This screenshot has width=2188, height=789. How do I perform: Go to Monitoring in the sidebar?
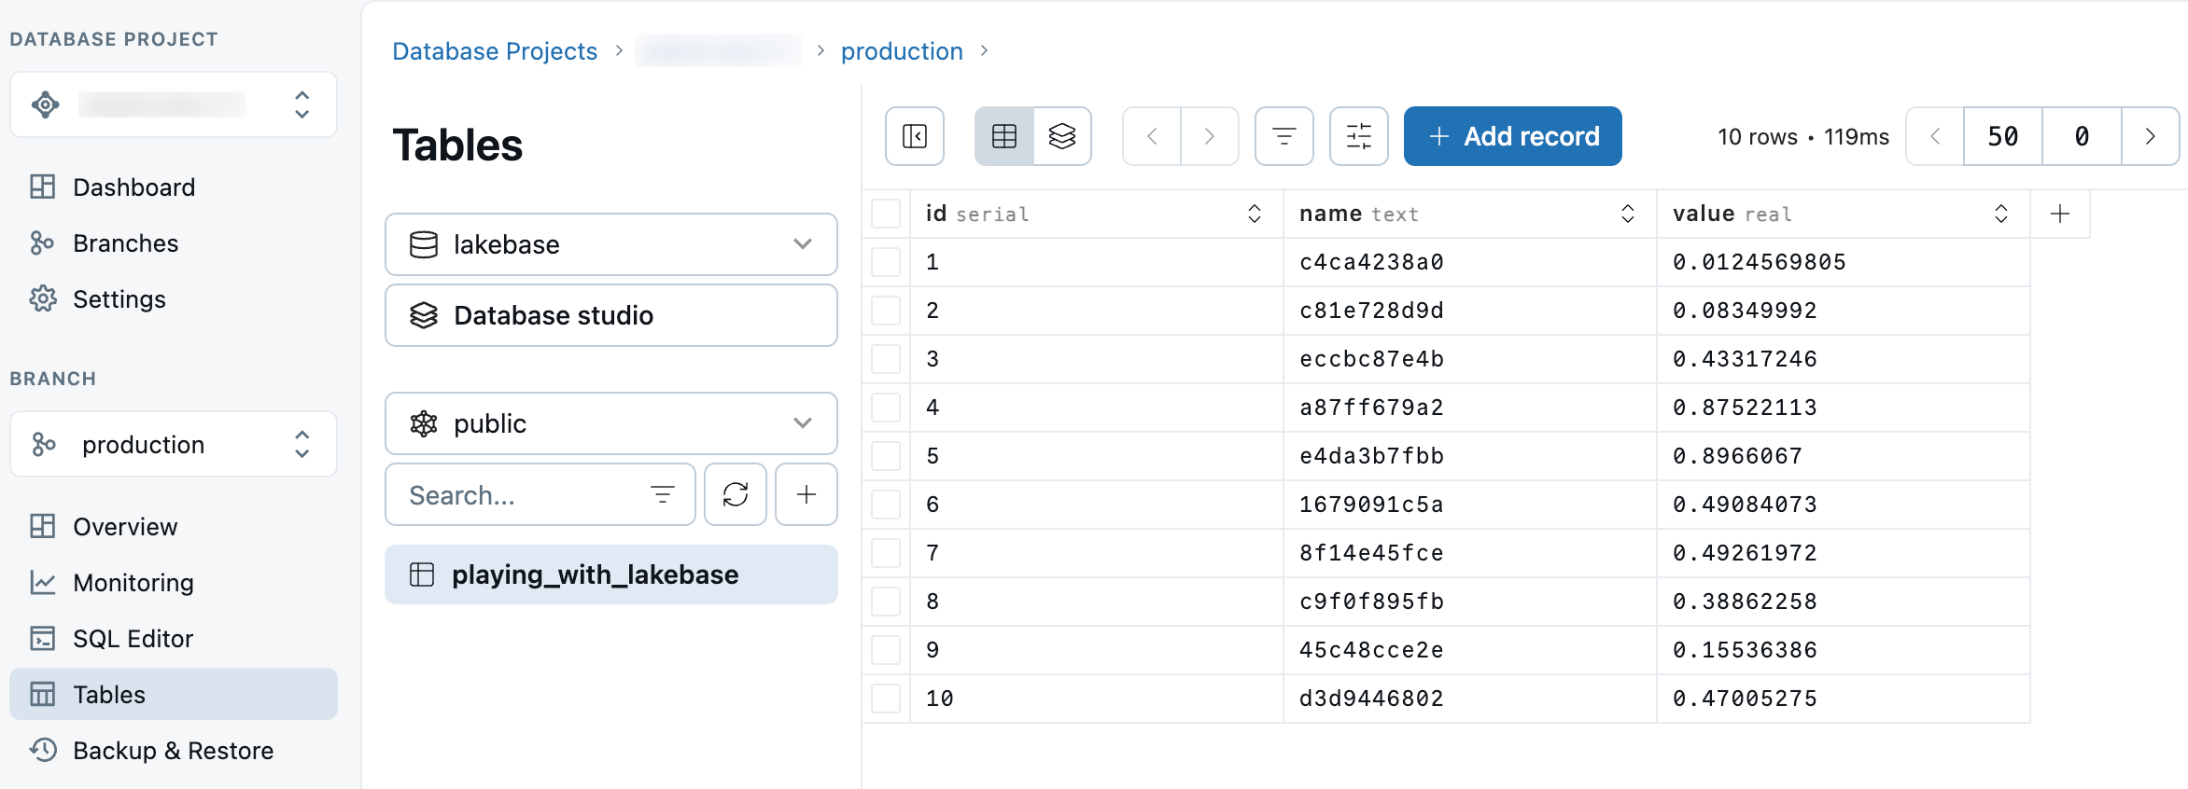pos(133,583)
